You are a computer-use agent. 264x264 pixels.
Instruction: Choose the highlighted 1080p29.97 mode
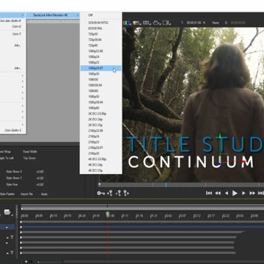[x=101, y=68]
